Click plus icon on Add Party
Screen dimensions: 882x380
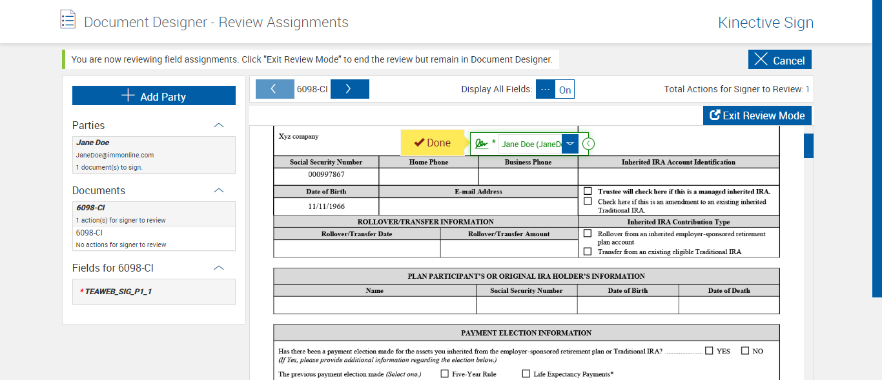pyautogui.click(x=128, y=95)
